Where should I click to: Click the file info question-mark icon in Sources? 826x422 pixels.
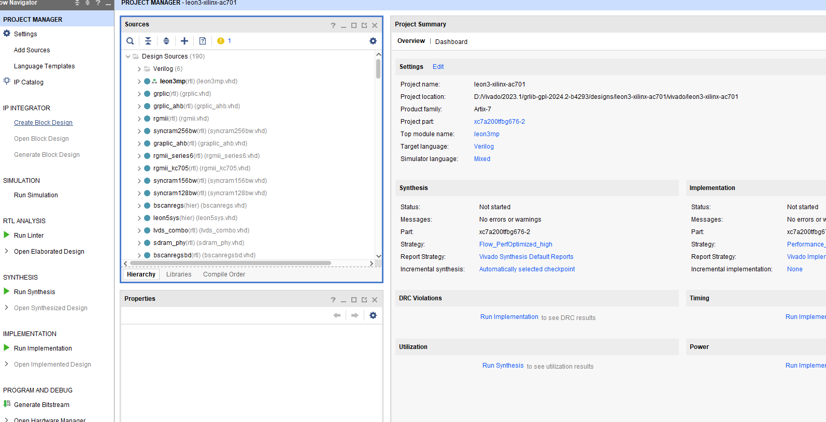(203, 41)
